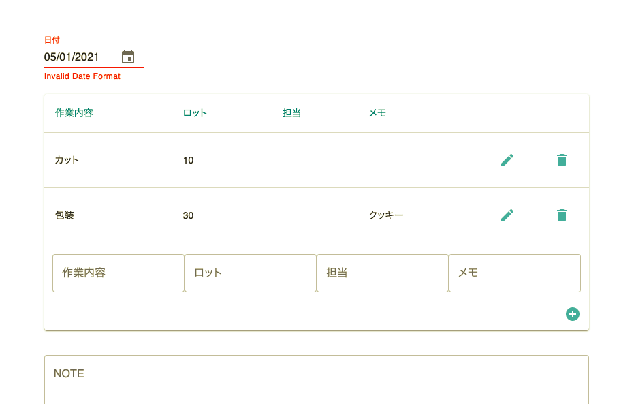Open the calendar date picker icon
Image resolution: width=619 pixels, height=404 pixels.
tap(128, 57)
